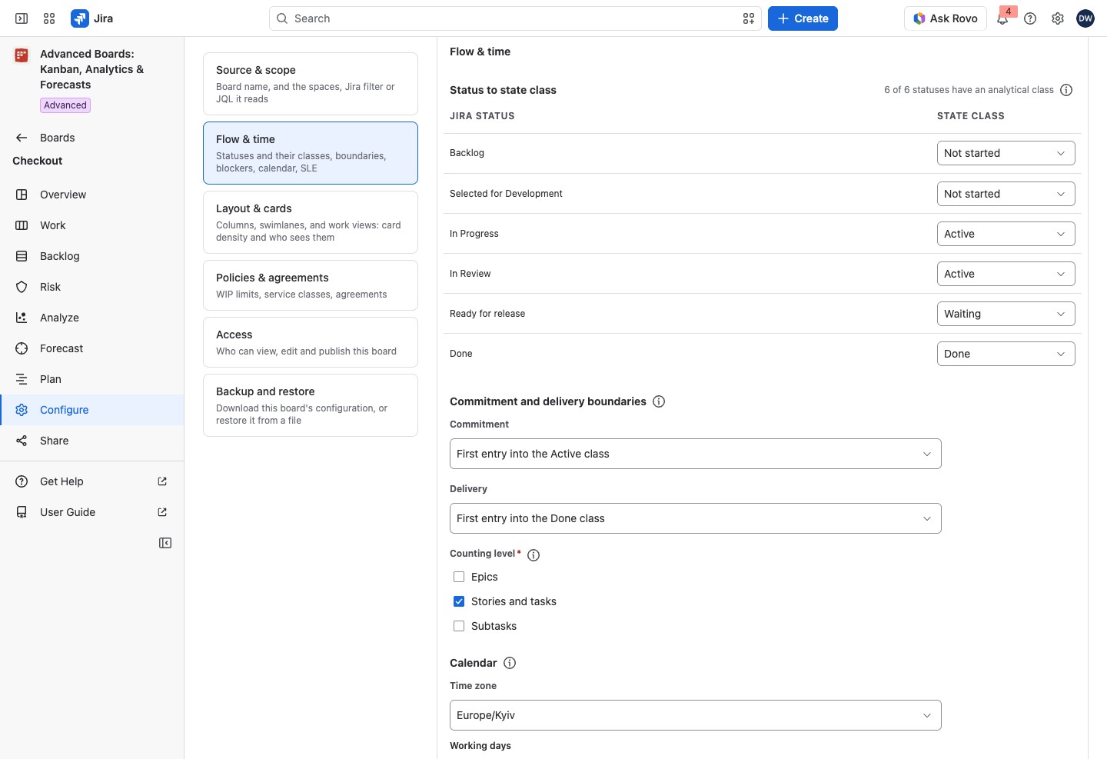Image resolution: width=1107 pixels, height=759 pixels.
Task: Show info for Commitment and delivery boundaries
Action: [x=659, y=401]
